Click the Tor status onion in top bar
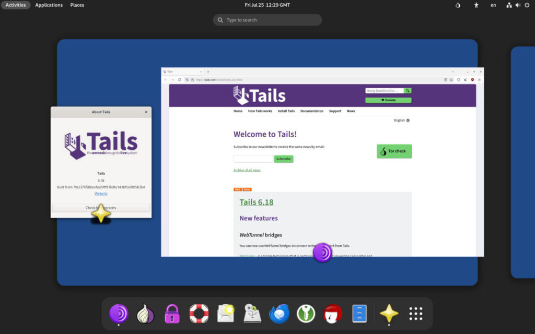 [x=458, y=5]
